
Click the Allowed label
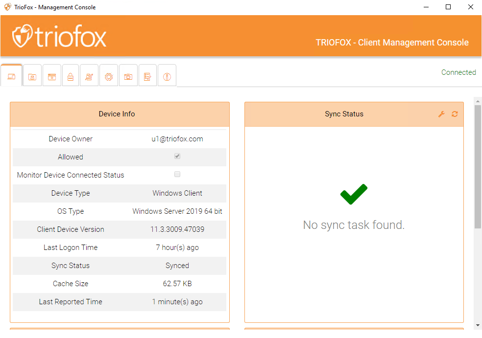pos(71,157)
